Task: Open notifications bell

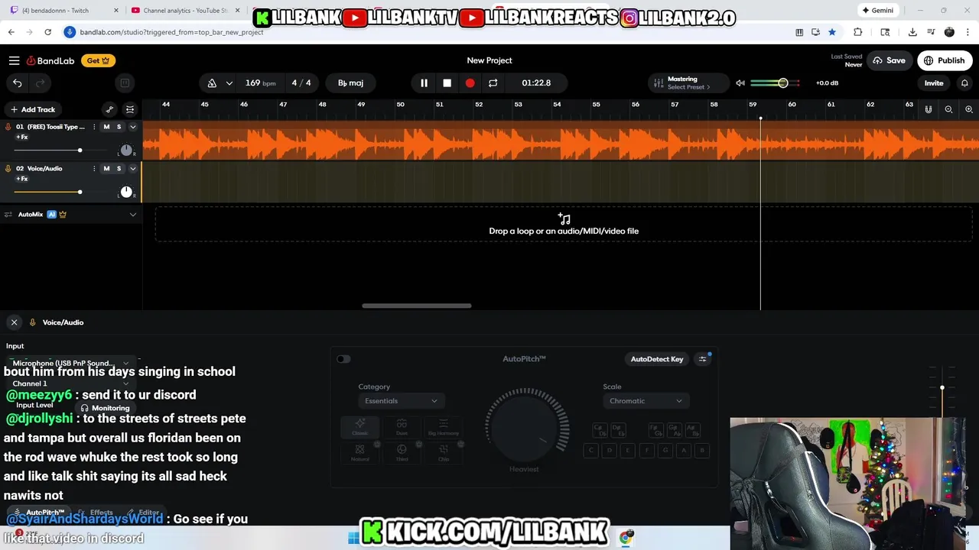Action: coord(964,82)
